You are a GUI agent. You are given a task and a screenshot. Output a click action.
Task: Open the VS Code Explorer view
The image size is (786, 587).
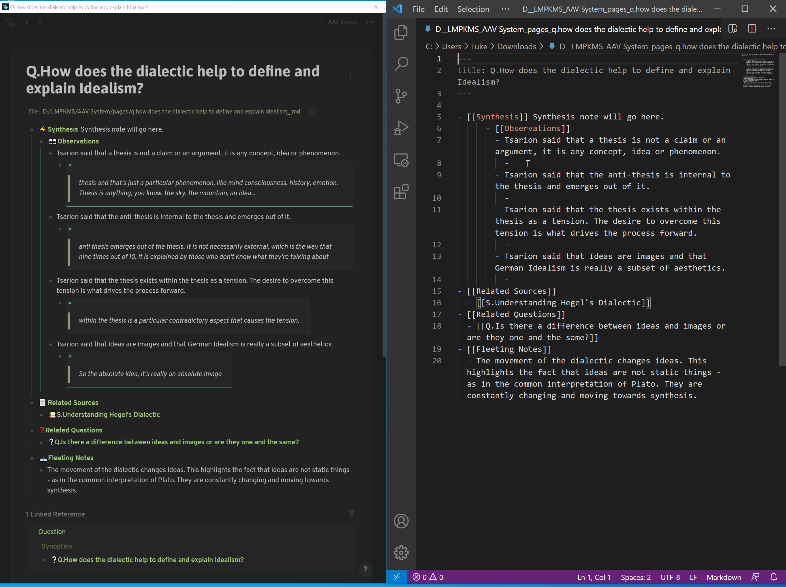tap(401, 33)
